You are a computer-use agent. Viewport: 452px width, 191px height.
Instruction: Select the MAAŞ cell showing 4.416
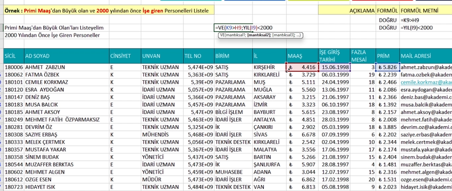(302, 67)
